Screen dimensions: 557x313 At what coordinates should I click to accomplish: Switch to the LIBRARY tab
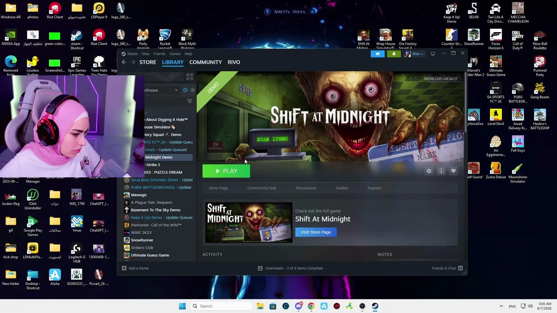(173, 62)
